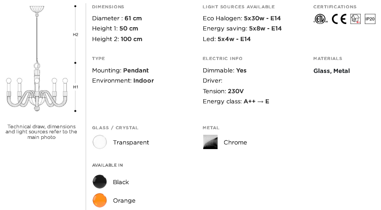The height and width of the screenshot is (210, 381).
Task: Click the ETL certification icon
Action: [320, 19]
